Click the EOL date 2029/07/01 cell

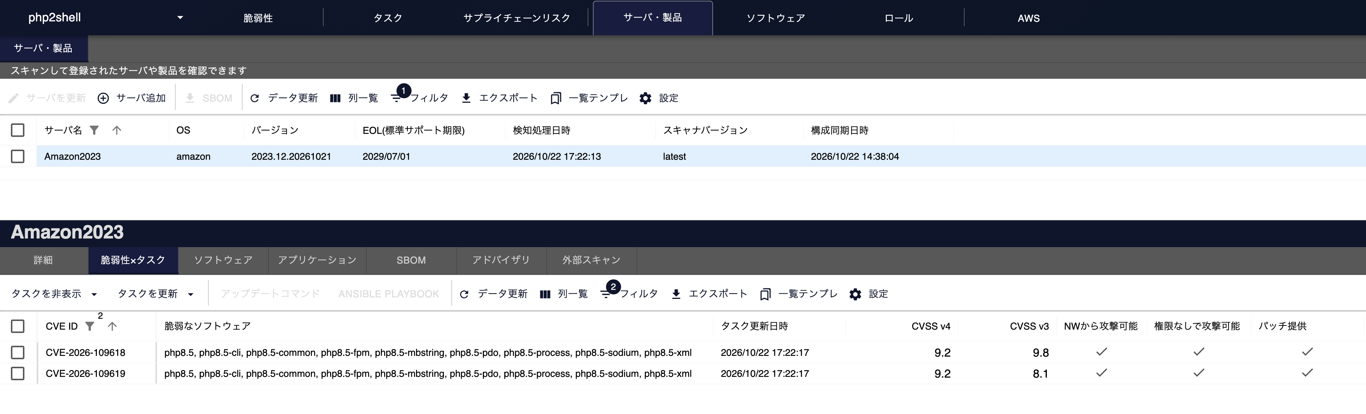coord(386,156)
